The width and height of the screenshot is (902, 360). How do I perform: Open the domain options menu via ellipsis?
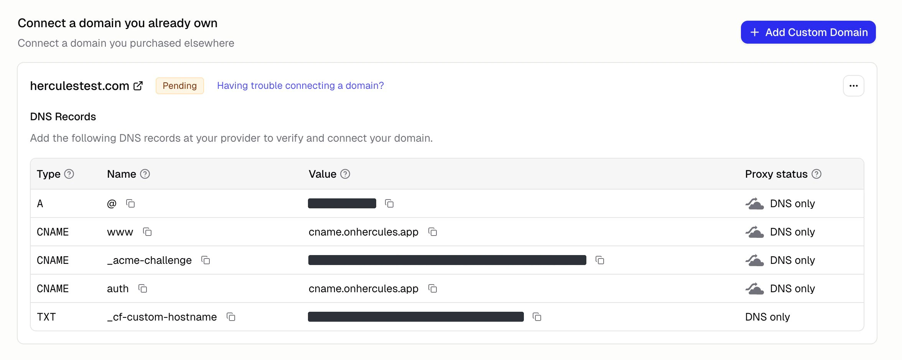click(x=853, y=85)
